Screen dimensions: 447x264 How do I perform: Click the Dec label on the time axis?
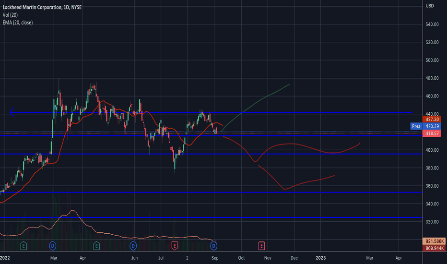(x=294, y=258)
